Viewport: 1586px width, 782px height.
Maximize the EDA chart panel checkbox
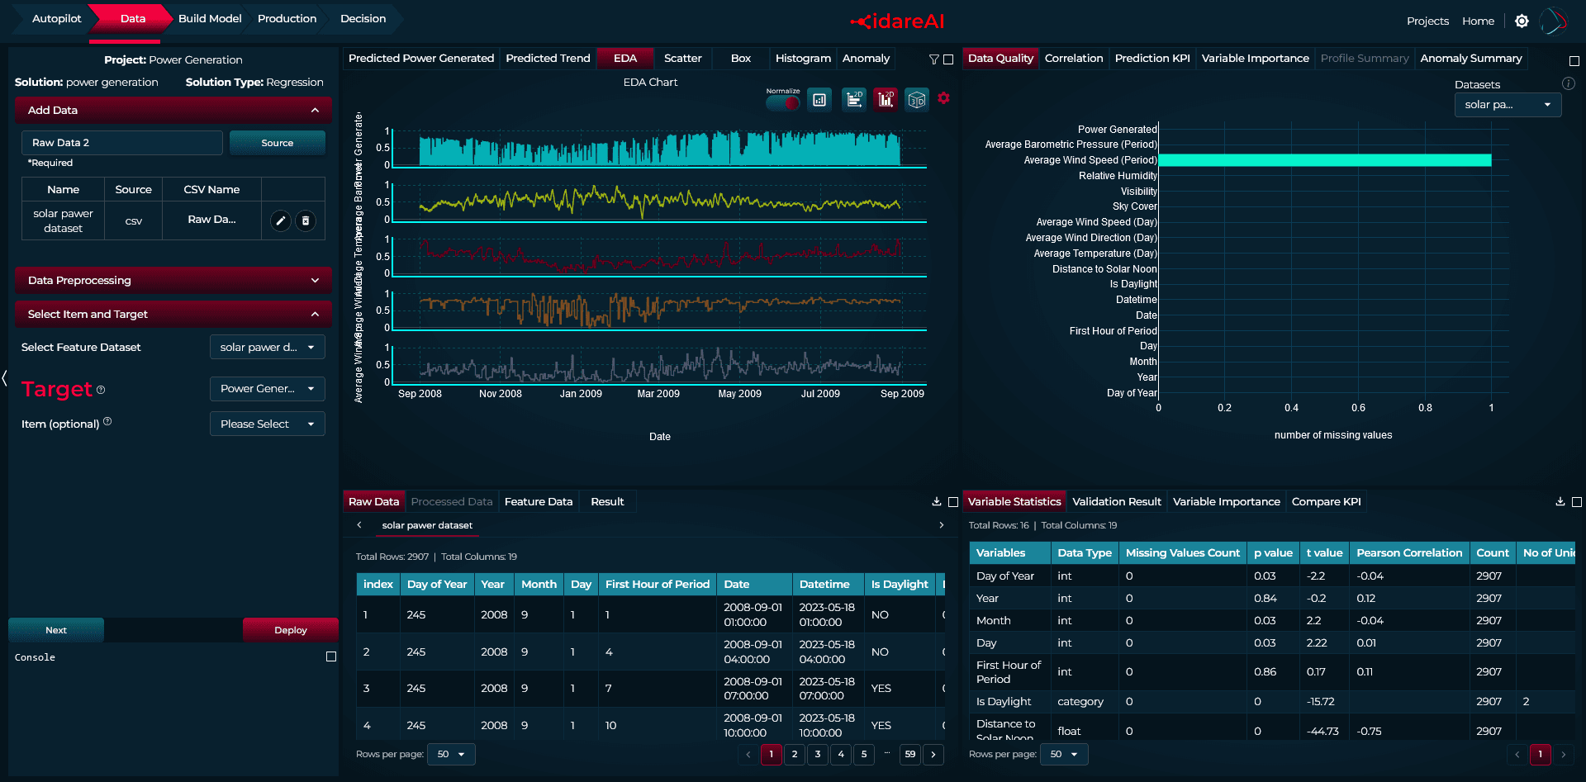[948, 59]
